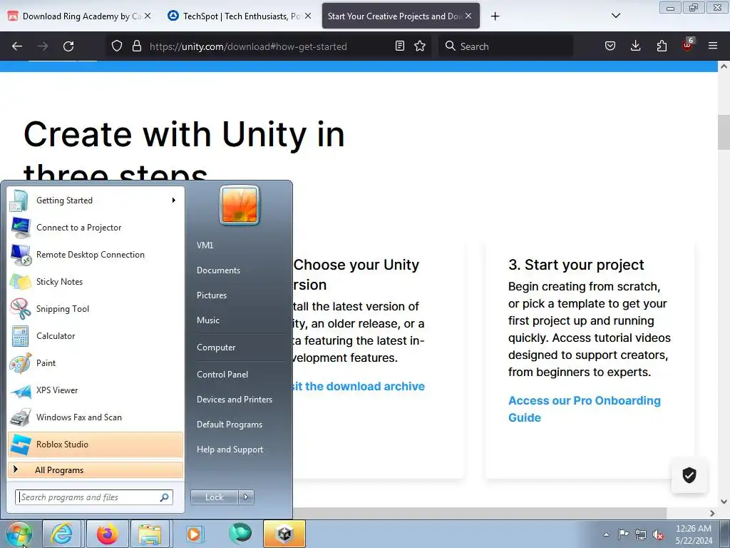Open Pictures library
Image resolution: width=730 pixels, height=548 pixels.
point(211,295)
